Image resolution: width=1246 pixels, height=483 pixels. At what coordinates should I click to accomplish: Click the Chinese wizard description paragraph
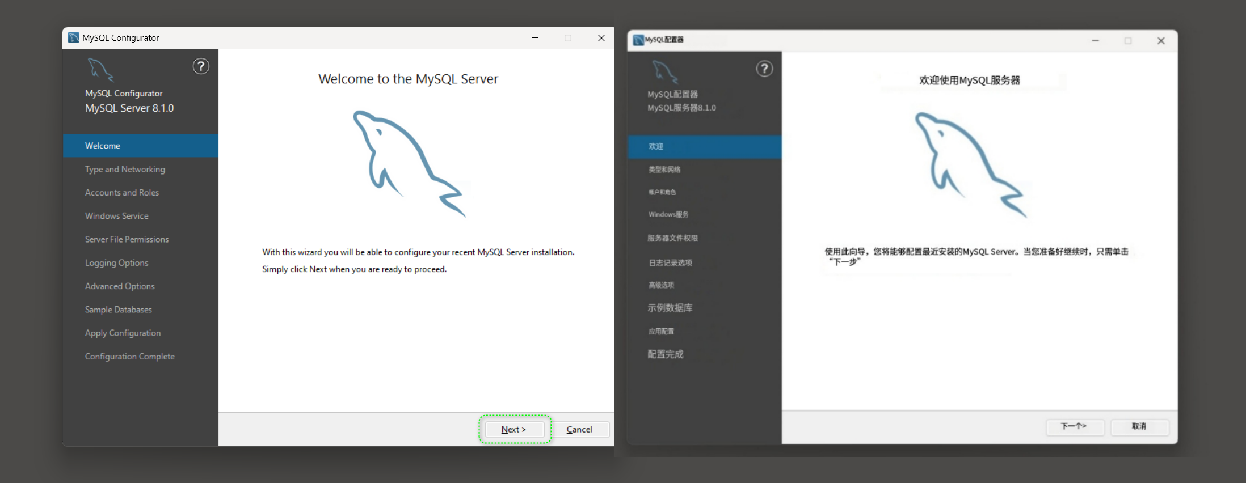point(976,256)
